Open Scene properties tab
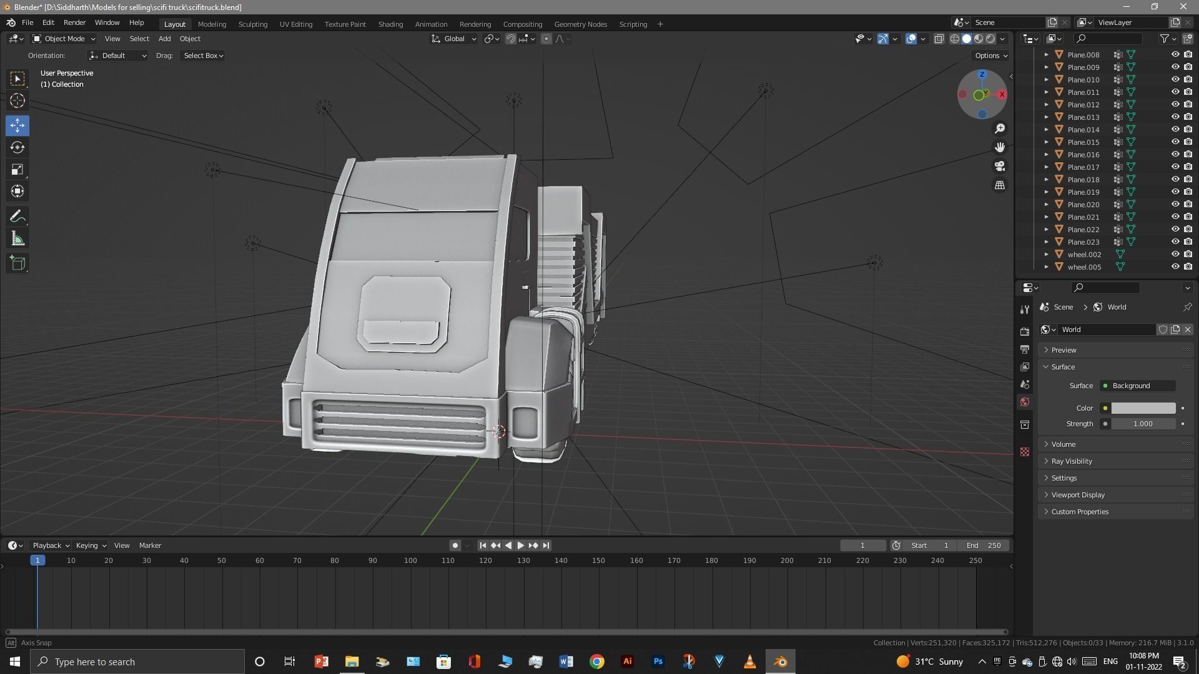 1024,384
